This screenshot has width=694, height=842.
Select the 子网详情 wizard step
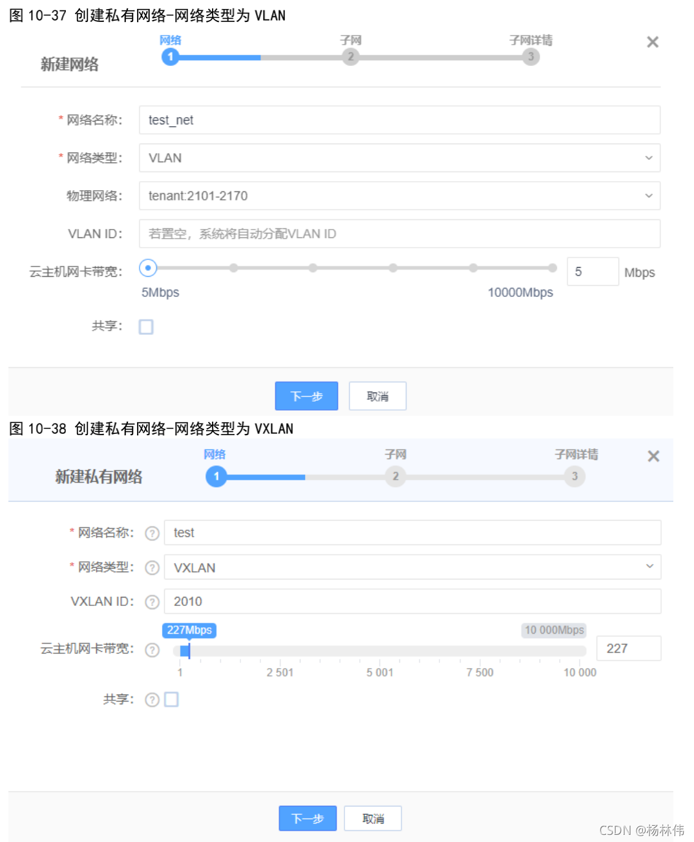pos(531,57)
